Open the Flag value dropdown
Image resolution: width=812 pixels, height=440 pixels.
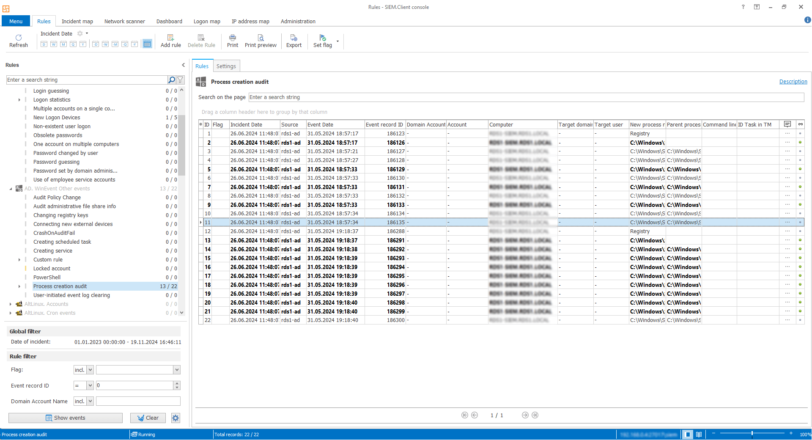(177, 370)
